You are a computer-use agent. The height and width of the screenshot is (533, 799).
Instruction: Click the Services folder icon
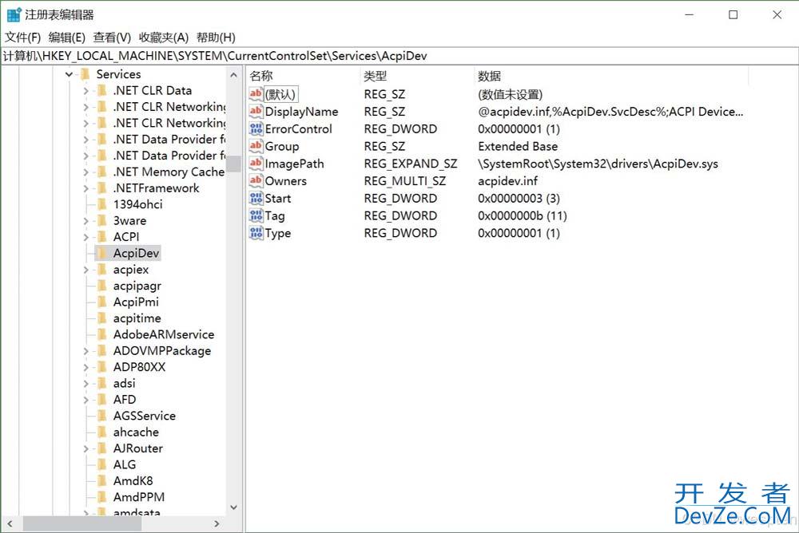click(x=85, y=74)
